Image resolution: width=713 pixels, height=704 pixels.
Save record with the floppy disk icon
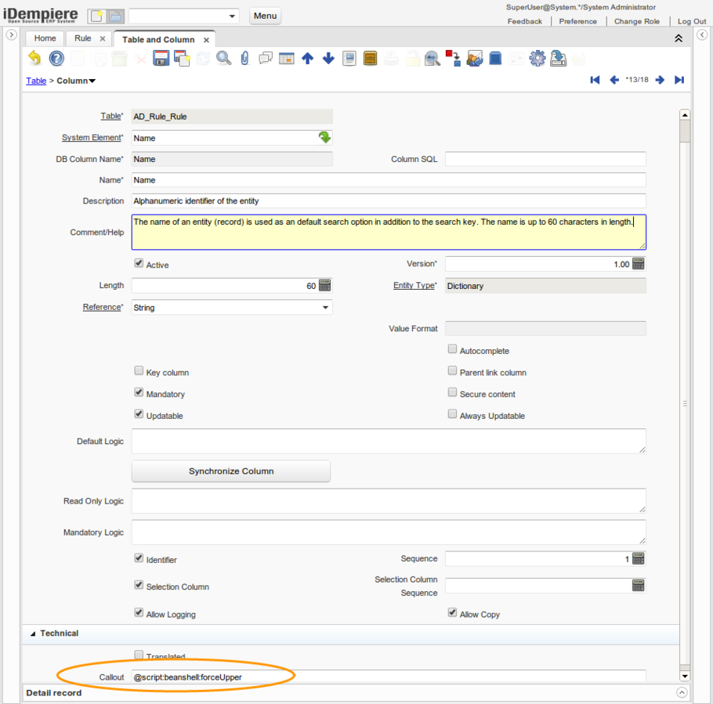(x=161, y=58)
